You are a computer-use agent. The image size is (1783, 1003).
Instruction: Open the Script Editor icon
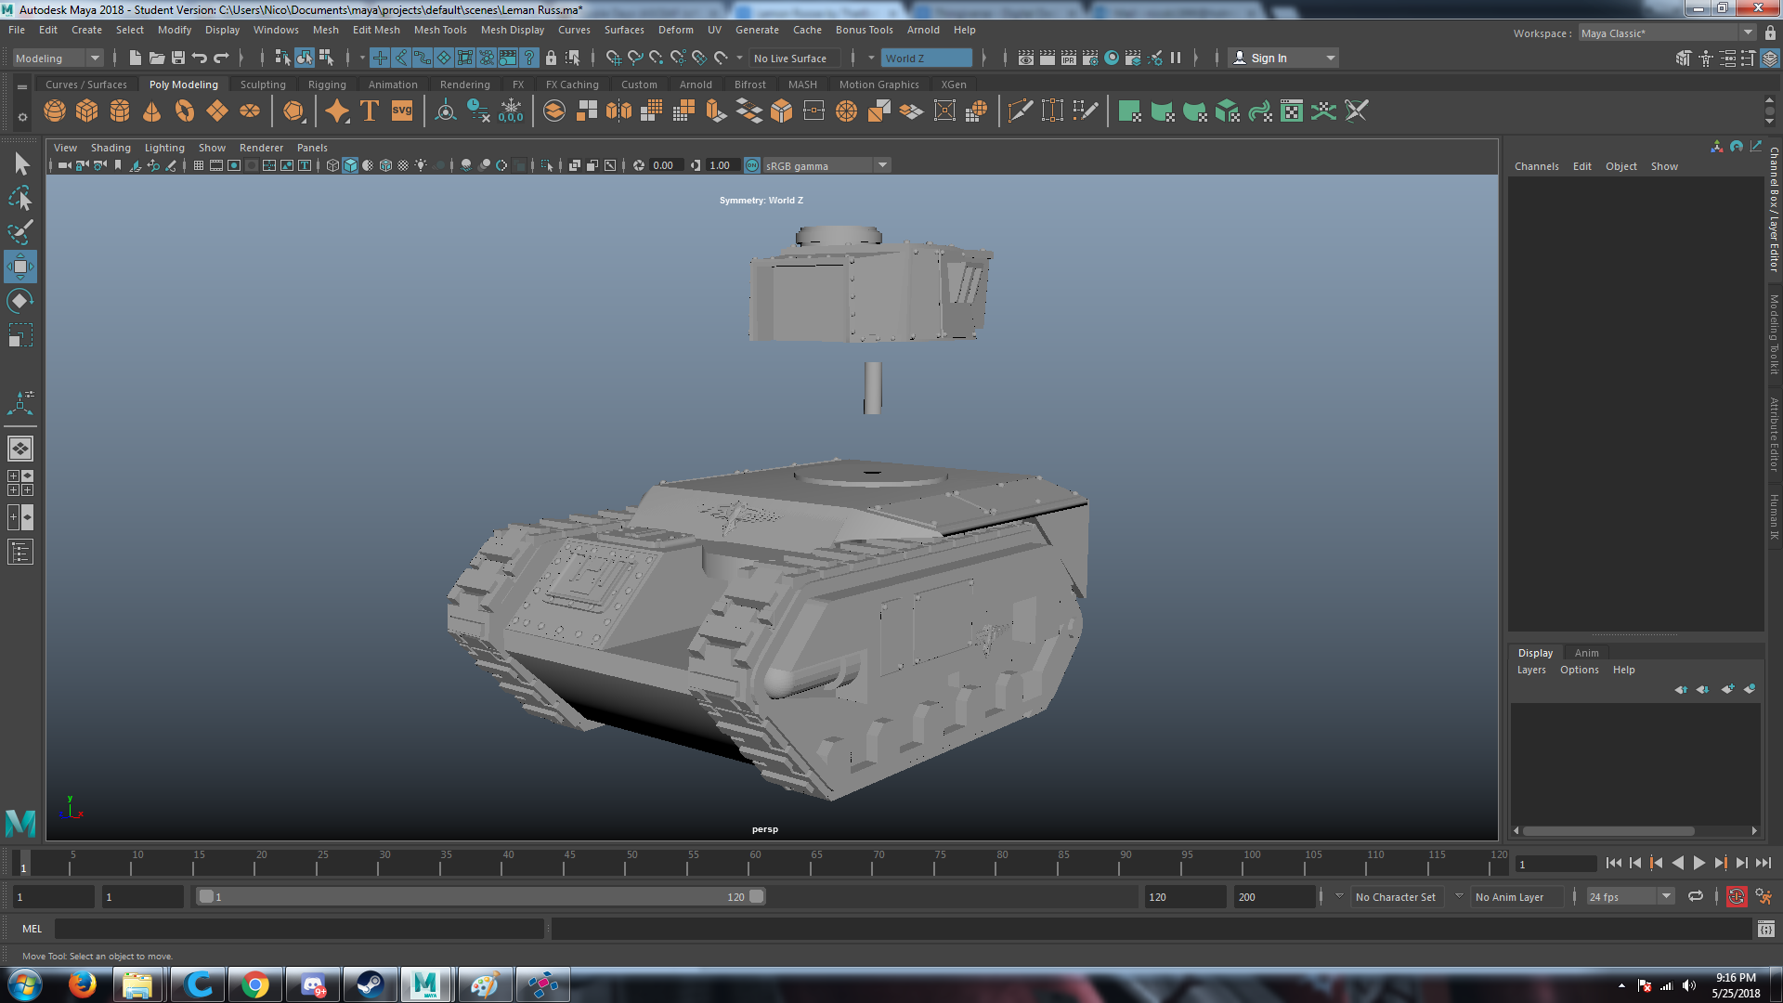pyautogui.click(x=1766, y=929)
